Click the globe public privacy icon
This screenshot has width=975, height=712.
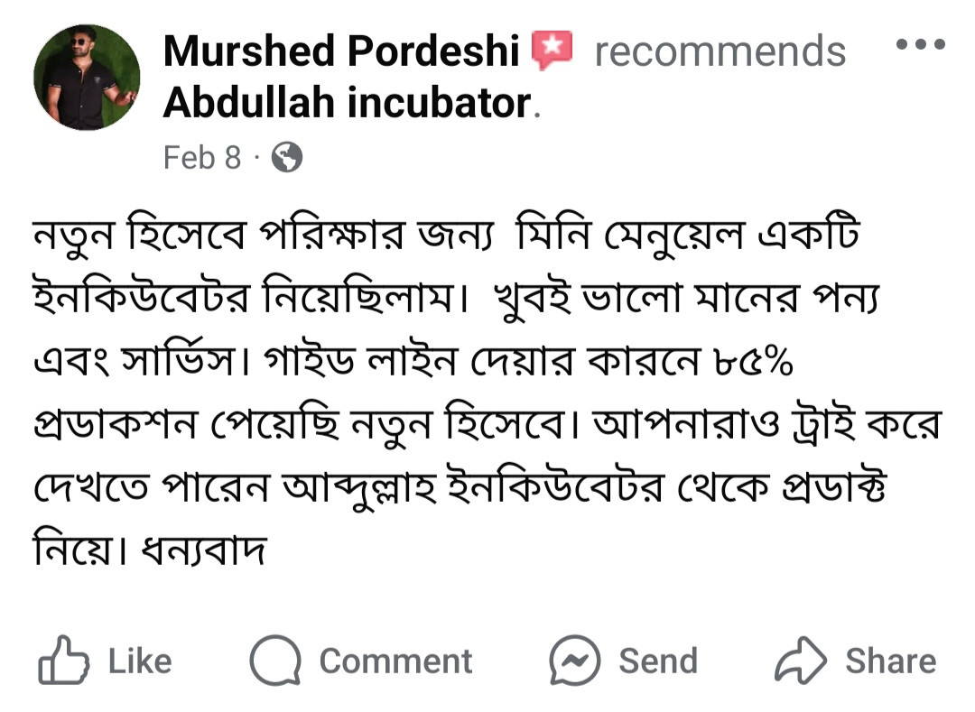click(x=286, y=158)
